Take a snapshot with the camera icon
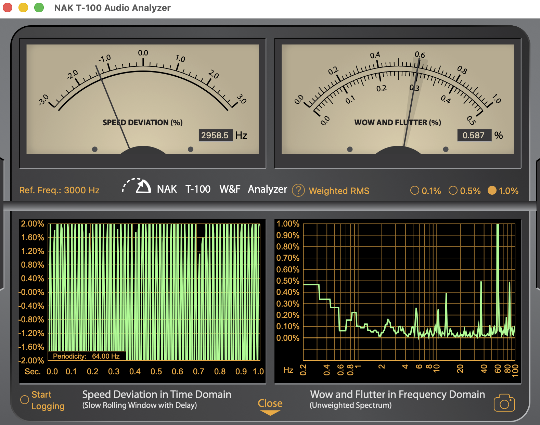The image size is (540, 425). click(504, 403)
